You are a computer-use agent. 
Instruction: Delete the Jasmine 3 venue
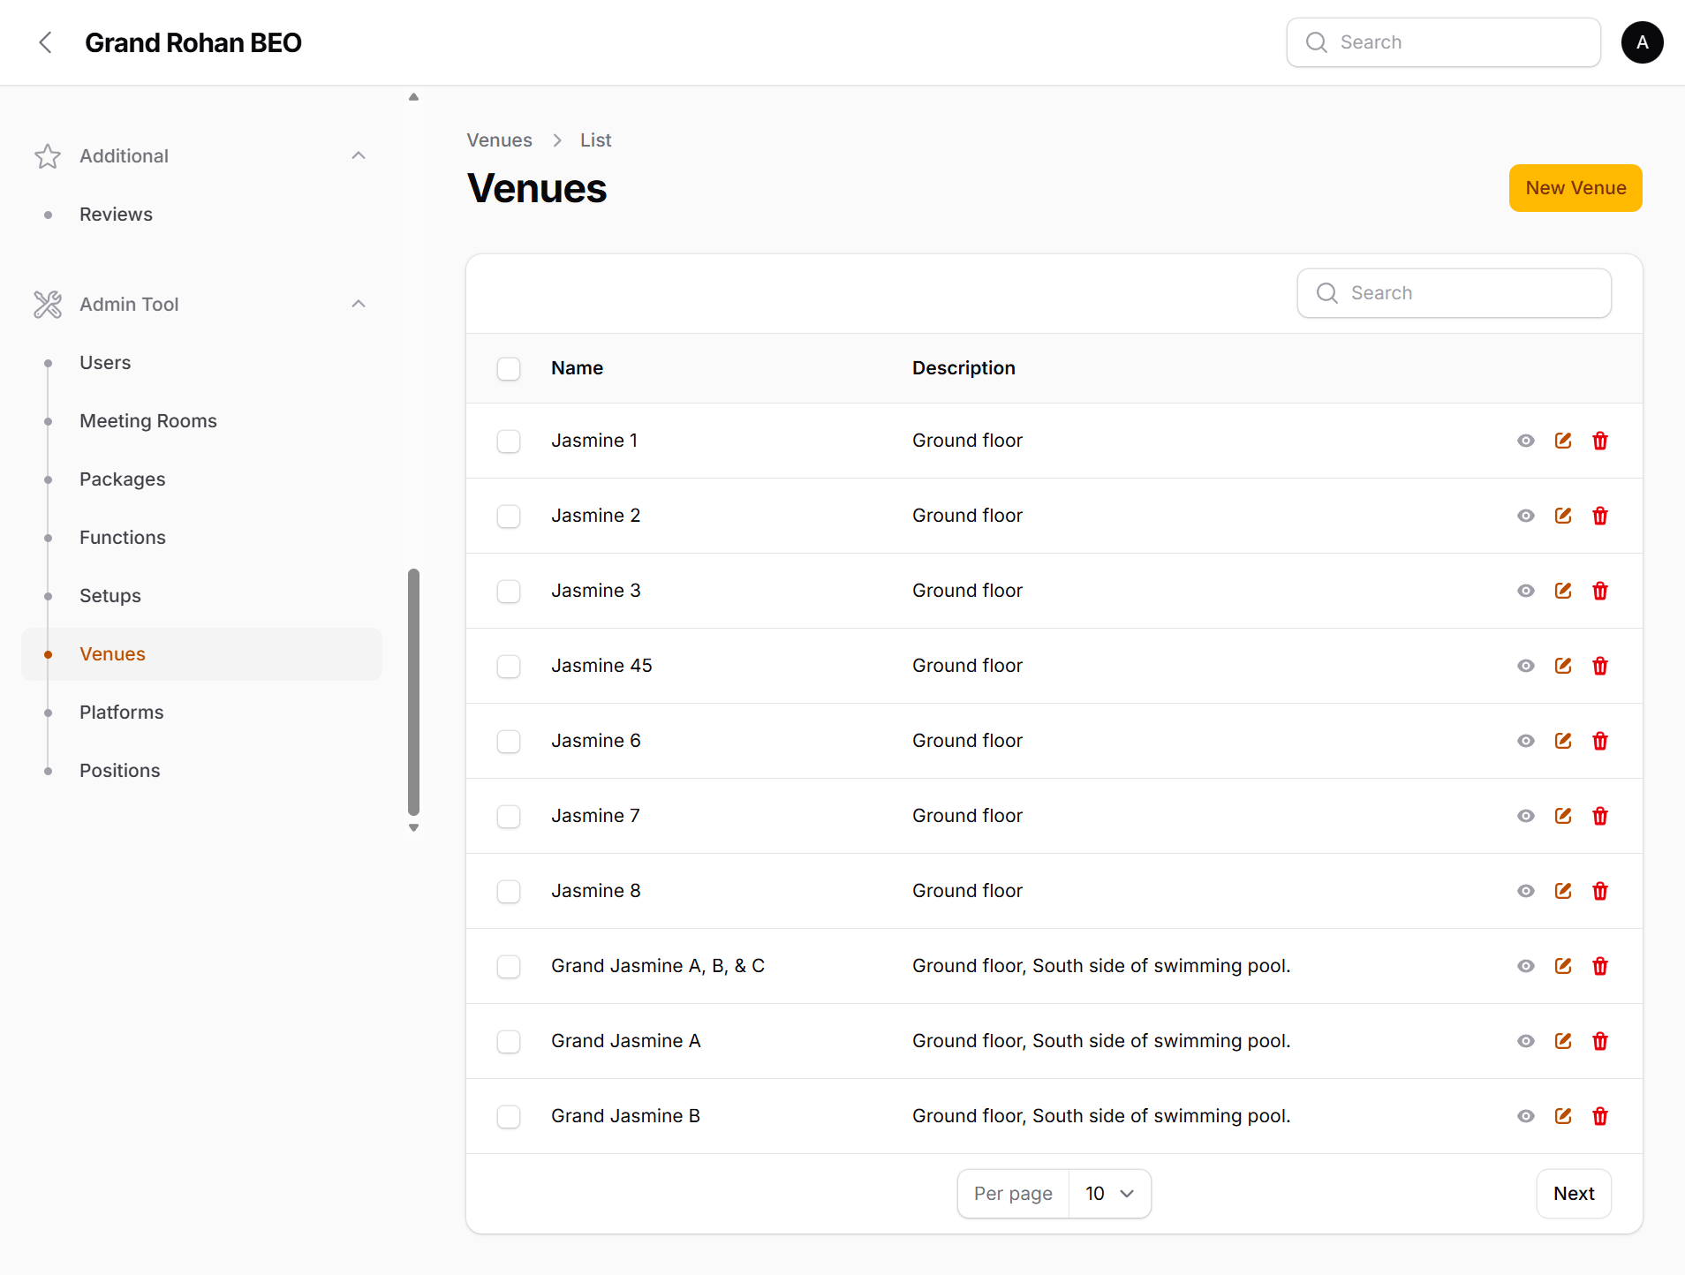click(x=1599, y=591)
